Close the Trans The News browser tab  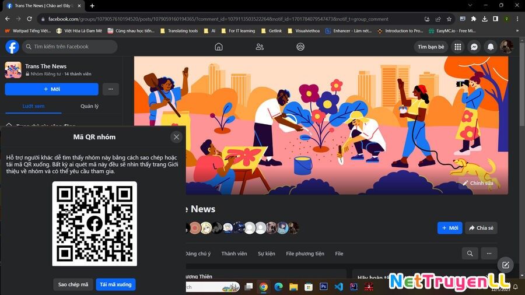[79, 6]
